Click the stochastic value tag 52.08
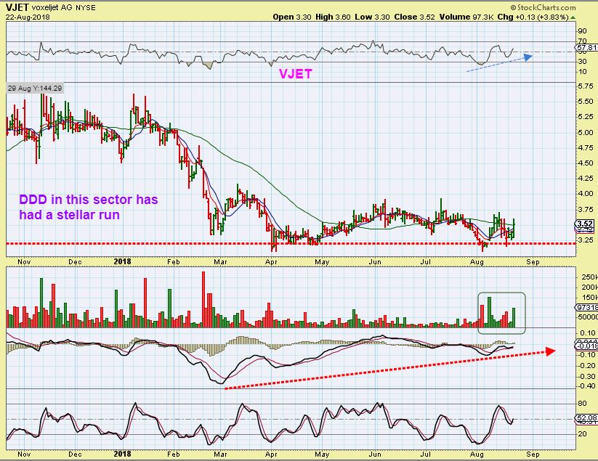The height and width of the screenshot is (461, 598). tap(587, 417)
